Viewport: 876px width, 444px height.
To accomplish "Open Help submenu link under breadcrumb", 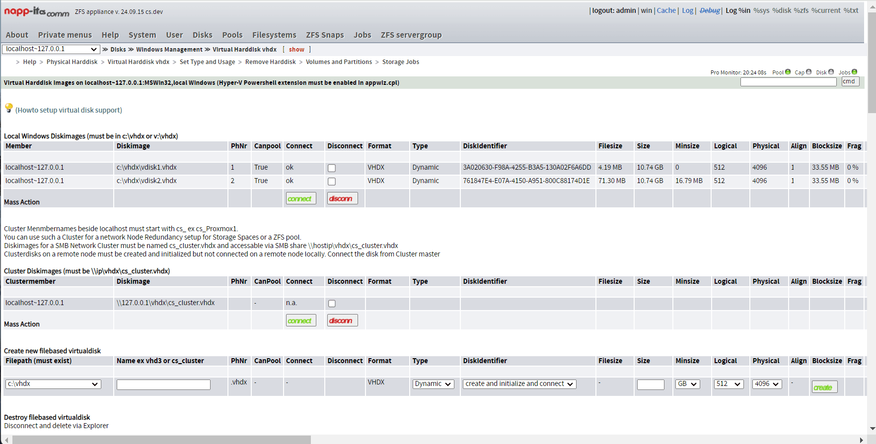I will pyautogui.click(x=29, y=62).
